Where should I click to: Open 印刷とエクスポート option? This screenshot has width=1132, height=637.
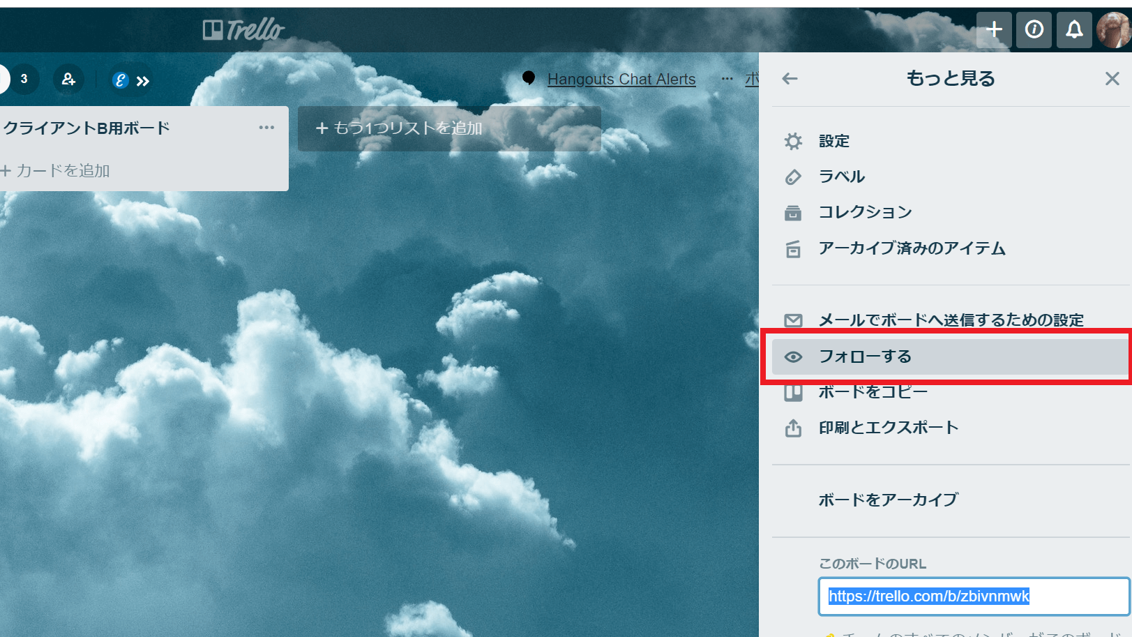[888, 428]
